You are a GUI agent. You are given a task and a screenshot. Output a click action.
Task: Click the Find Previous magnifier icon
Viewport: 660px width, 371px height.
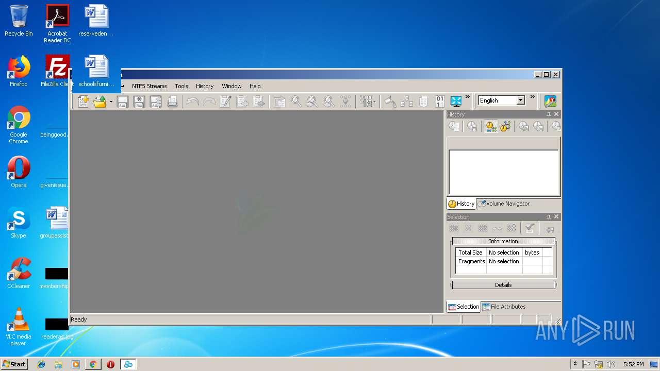click(x=329, y=102)
